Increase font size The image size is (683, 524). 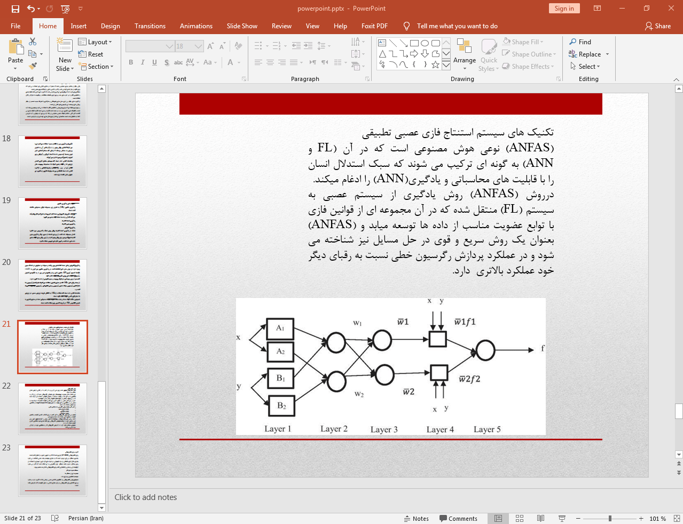[x=210, y=46]
